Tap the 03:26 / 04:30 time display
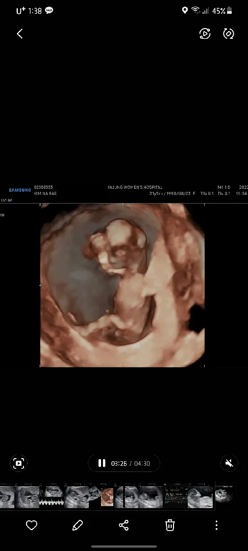248x551 pixels. pyautogui.click(x=131, y=463)
